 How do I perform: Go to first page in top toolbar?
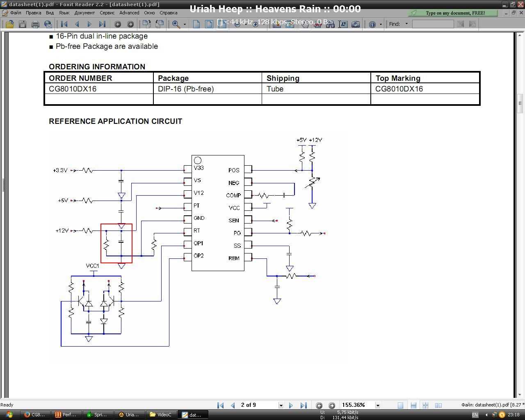click(64, 24)
